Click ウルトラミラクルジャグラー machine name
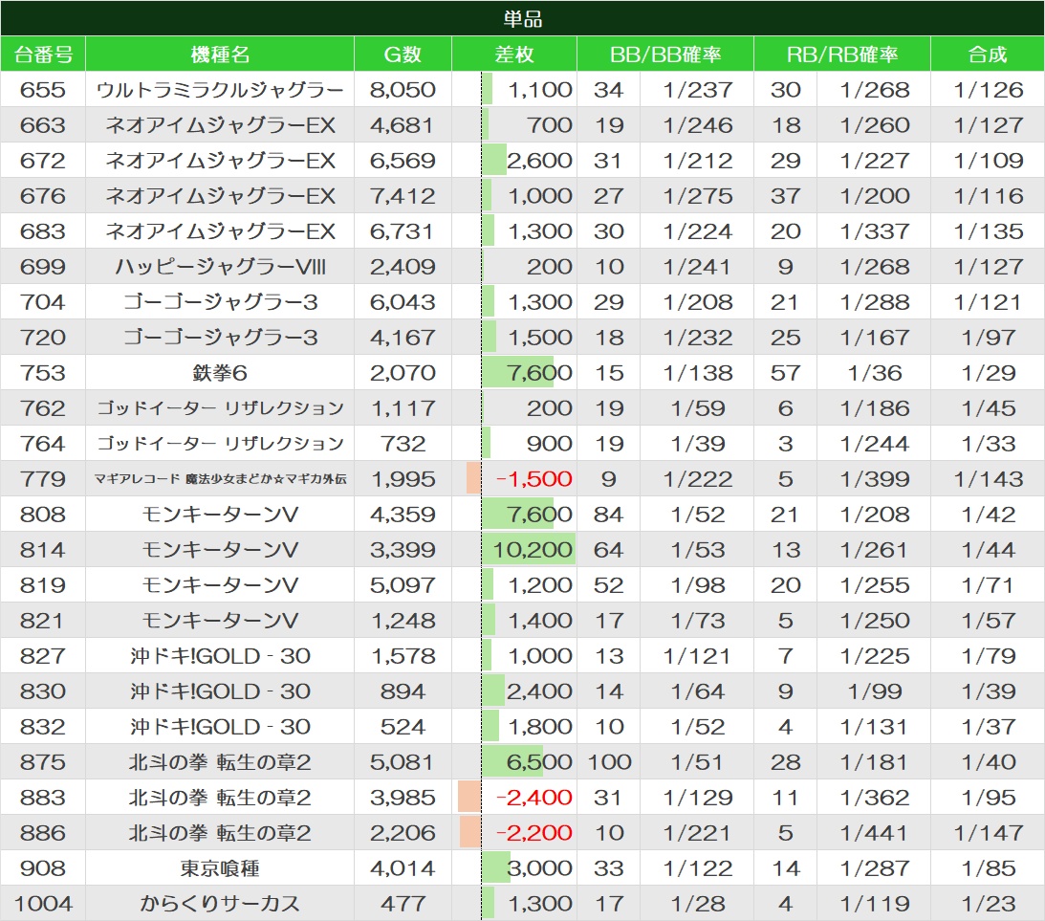The width and height of the screenshot is (1045, 921). click(220, 90)
